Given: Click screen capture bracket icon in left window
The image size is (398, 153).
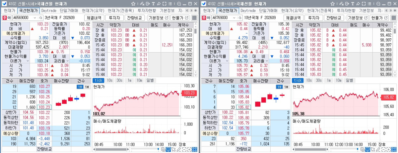Looking at the screenshot, I should tap(164, 4).
